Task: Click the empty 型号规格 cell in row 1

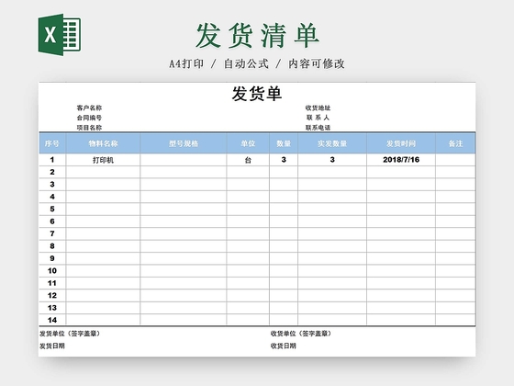Action: (x=184, y=160)
